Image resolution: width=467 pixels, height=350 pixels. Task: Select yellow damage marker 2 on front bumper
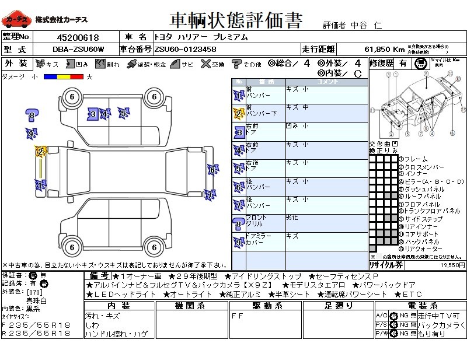[x=41, y=152]
